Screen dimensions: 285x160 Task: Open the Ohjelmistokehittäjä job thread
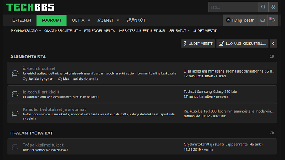223,145
